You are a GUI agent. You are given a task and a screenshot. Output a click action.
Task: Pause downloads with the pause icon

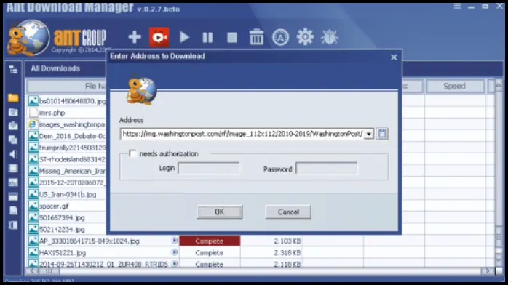click(207, 38)
